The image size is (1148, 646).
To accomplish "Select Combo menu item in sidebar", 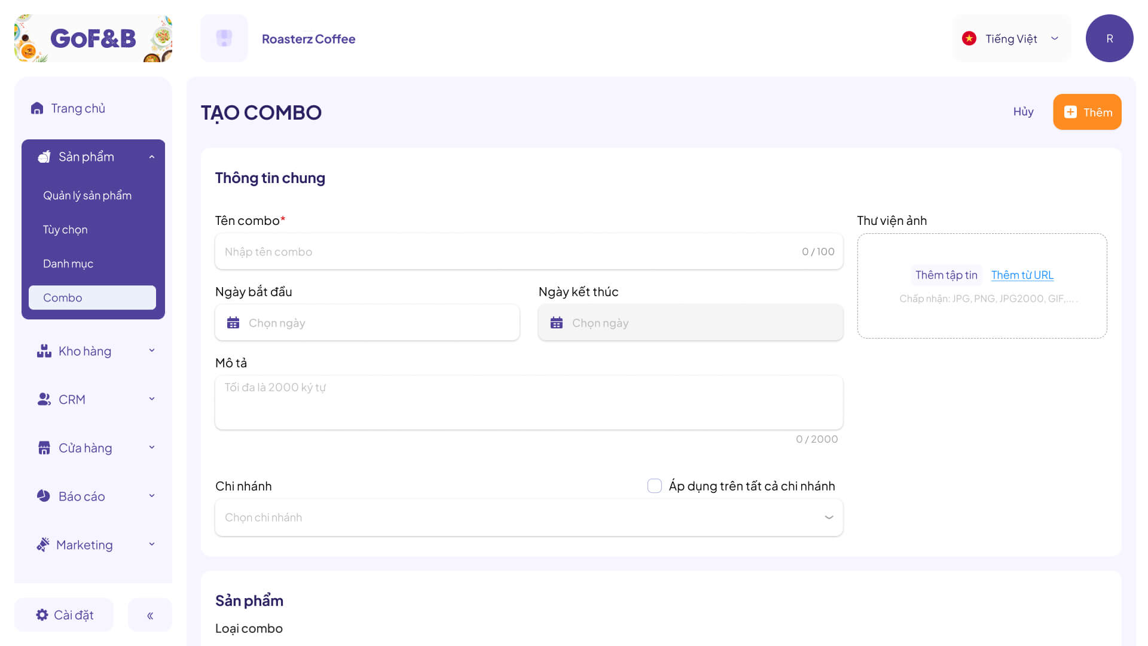I will [x=93, y=297].
